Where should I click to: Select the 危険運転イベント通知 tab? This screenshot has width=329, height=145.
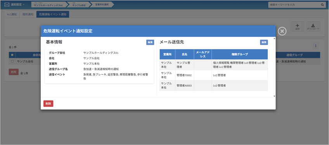tap(53, 14)
